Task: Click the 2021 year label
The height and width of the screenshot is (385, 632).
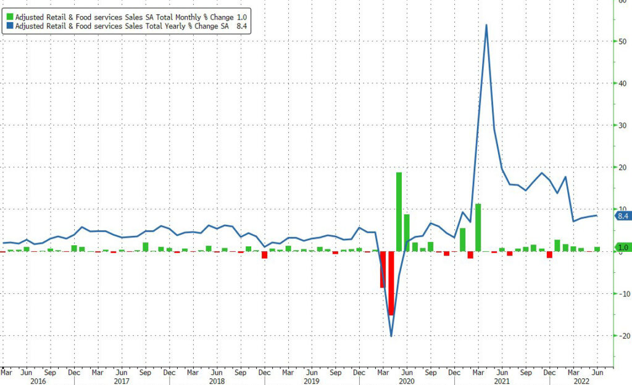Action: [502, 381]
